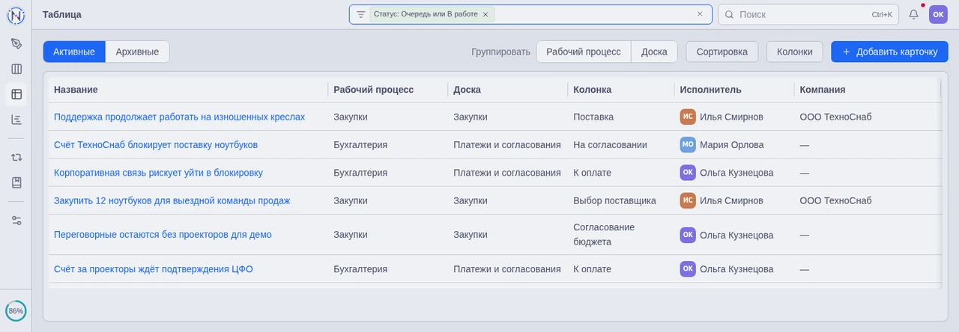Click ОК avatar in Счёт за проекторы row
Viewport: 959px width, 332px height.
click(688, 269)
